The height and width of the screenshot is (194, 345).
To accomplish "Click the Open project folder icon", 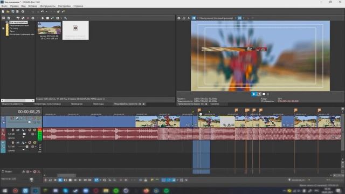I will pos(8,11).
